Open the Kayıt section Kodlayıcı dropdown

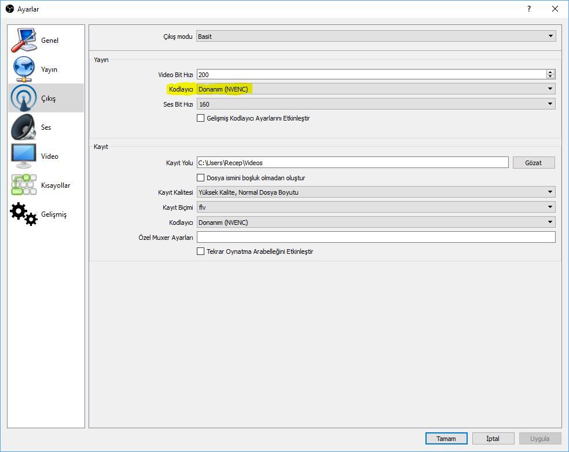click(376, 223)
